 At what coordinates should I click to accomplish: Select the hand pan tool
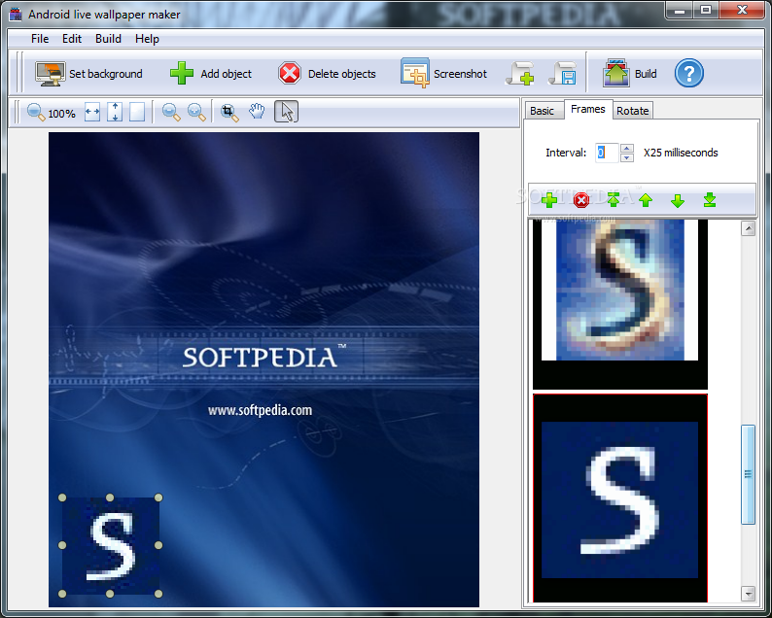pos(257,112)
